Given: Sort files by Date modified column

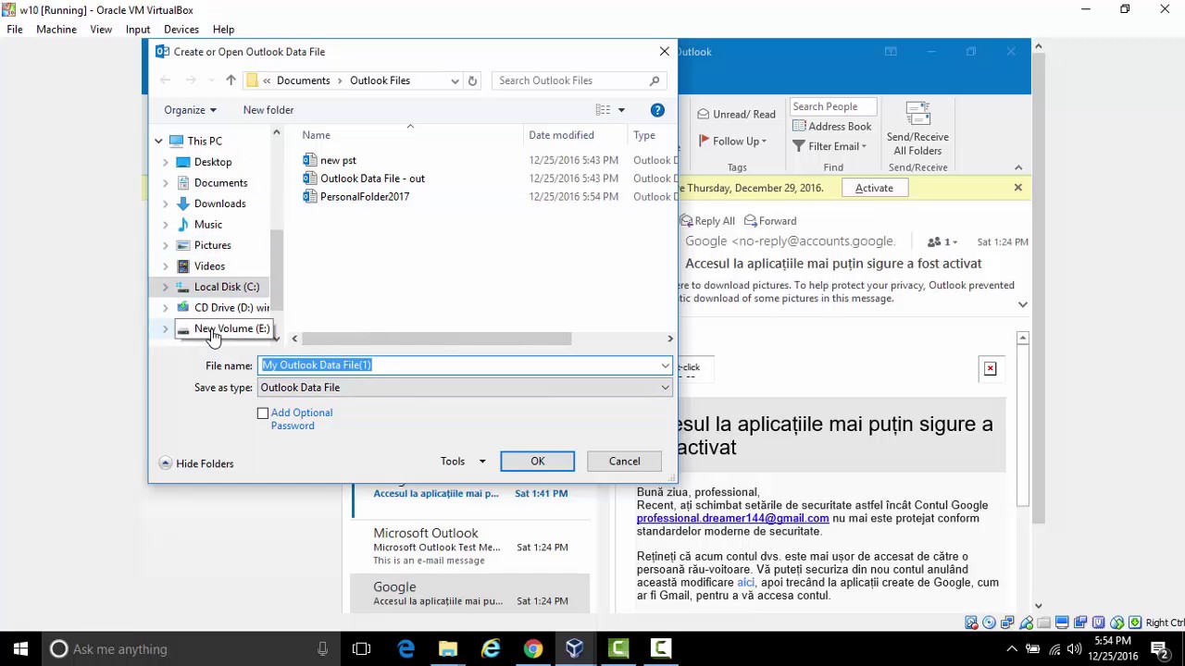Looking at the screenshot, I should coord(562,135).
